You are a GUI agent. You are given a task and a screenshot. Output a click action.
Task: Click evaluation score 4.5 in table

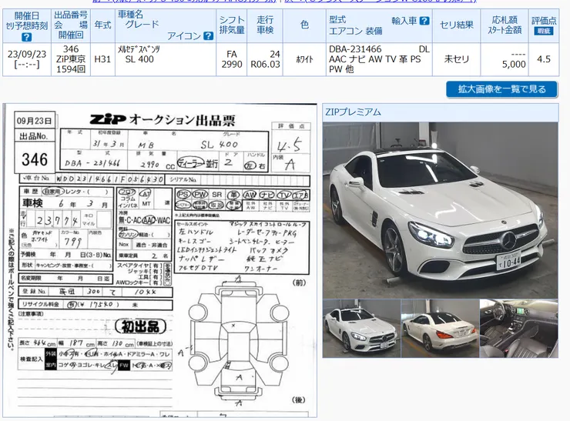(x=544, y=59)
